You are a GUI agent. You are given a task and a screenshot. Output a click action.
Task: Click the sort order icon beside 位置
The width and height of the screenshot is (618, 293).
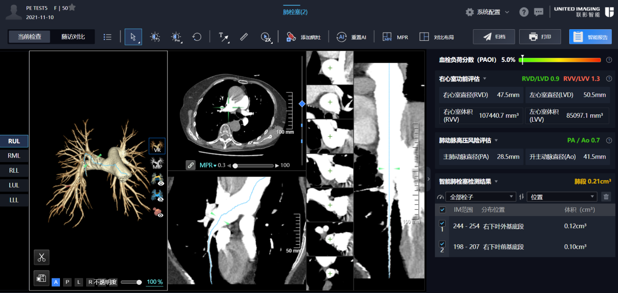pyautogui.click(x=522, y=197)
